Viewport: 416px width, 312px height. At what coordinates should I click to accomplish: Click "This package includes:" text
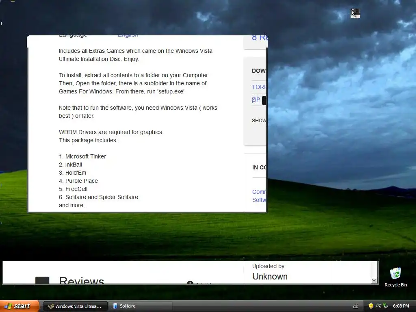[88, 140]
